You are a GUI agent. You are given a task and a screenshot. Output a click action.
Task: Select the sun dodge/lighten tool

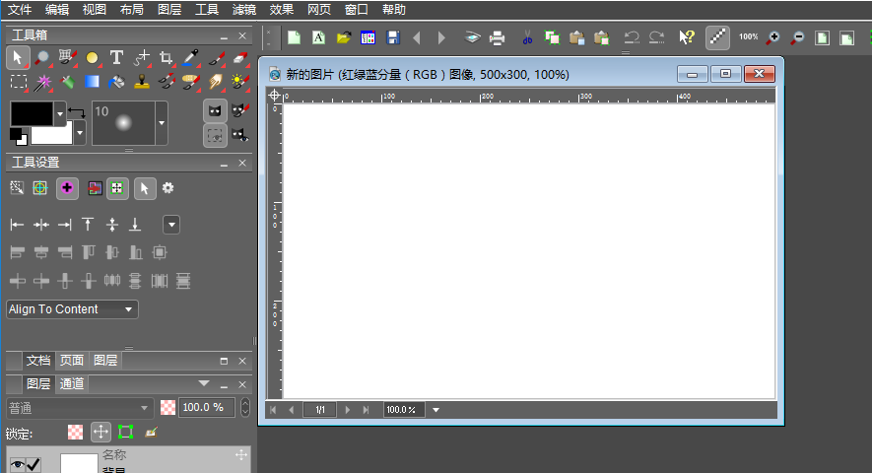click(240, 82)
